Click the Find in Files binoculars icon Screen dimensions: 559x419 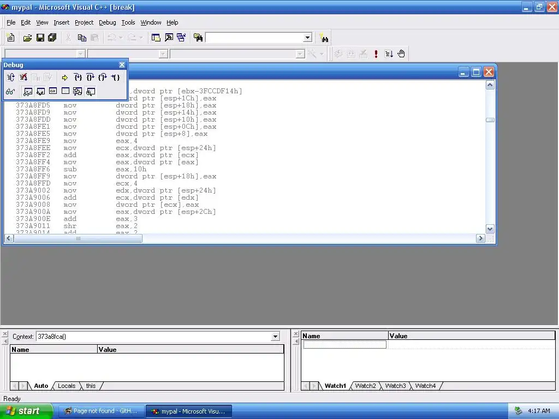pyautogui.click(x=198, y=38)
